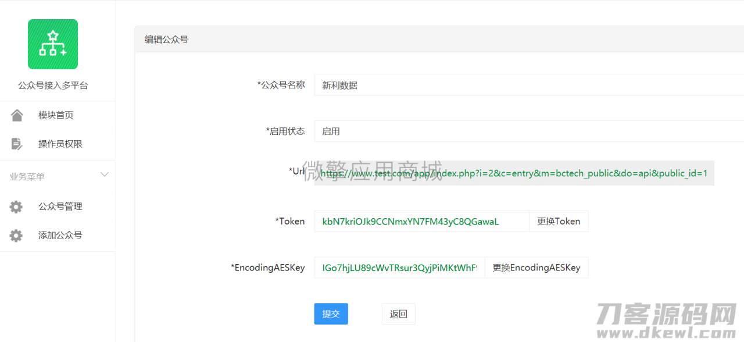Click the gear icon beside 添加公众号

[16, 236]
